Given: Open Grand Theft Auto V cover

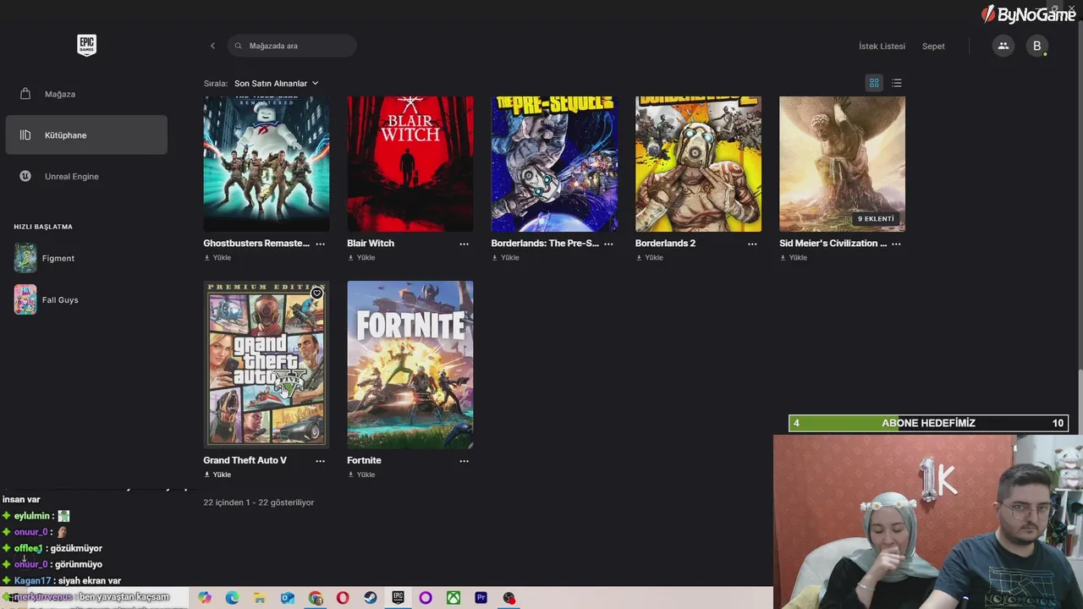Looking at the screenshot, I should [x=267, y=365].
